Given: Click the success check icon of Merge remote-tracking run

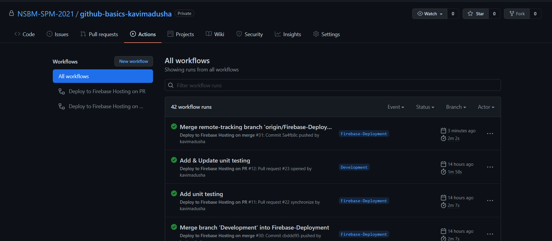Looking at the screenshot, I should [x=174, y=126].
